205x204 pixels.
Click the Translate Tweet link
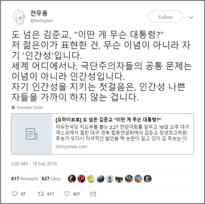pyautogui.click(x=29, y=107)
